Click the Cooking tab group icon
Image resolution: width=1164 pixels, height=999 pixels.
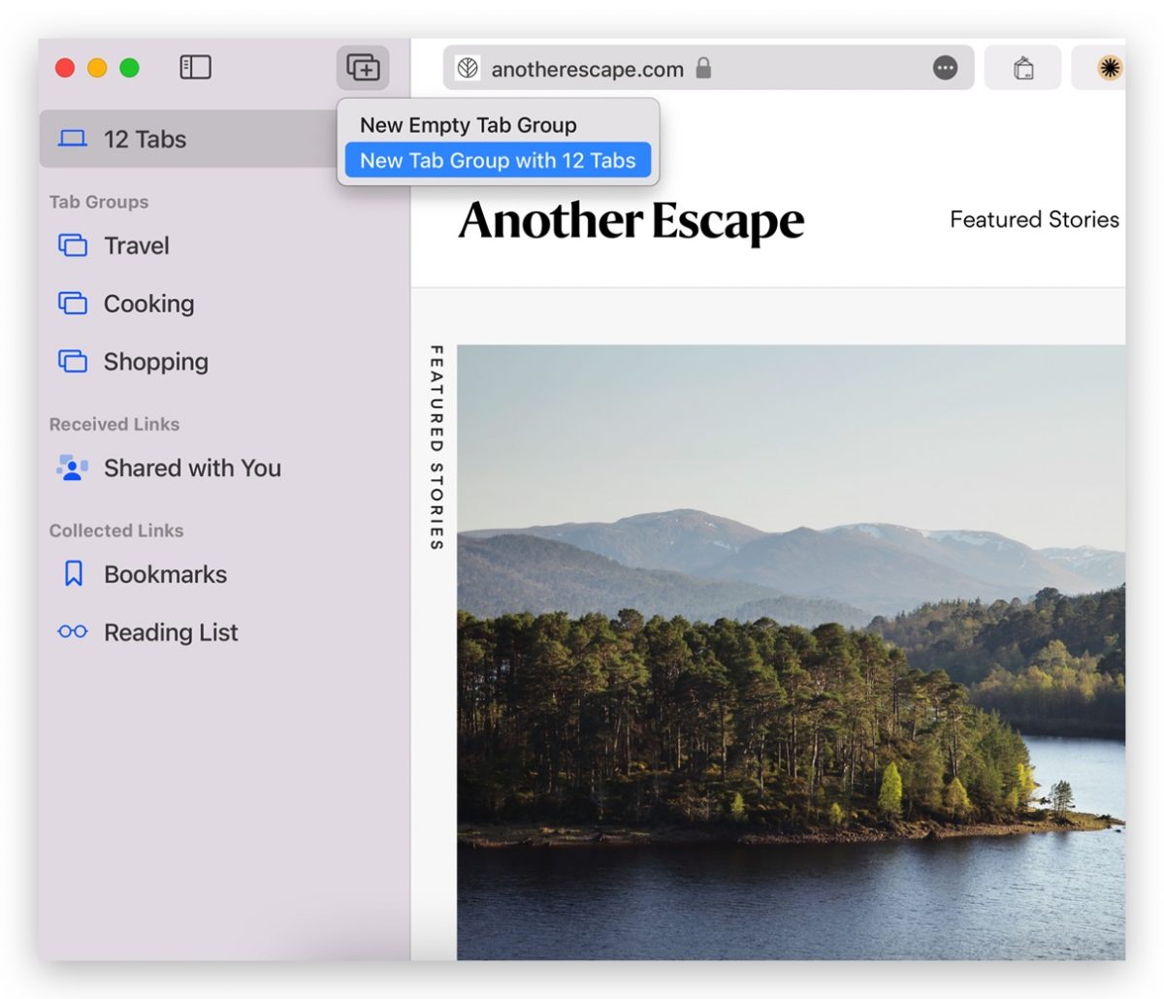(73, 304)
